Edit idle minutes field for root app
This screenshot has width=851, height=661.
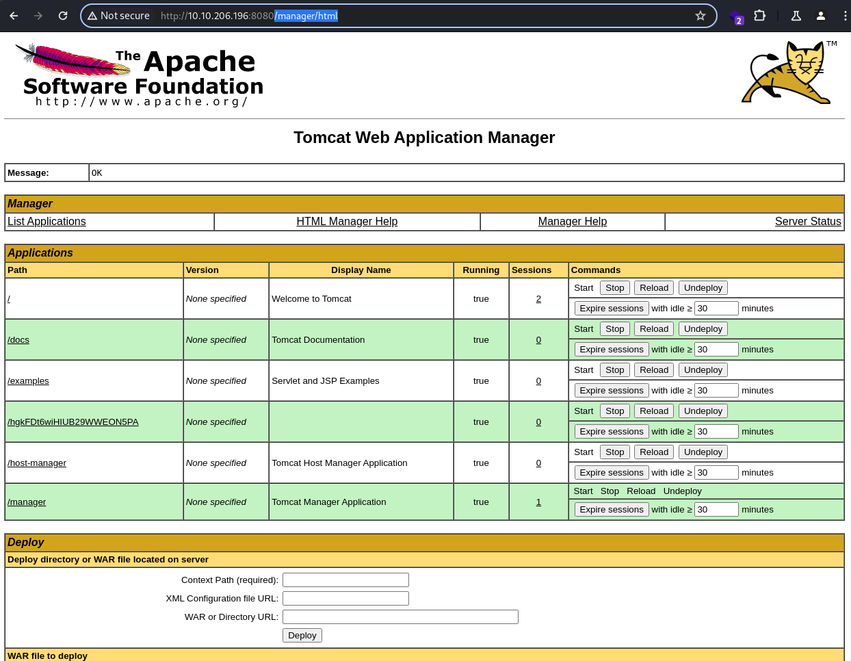click(716, 309)
